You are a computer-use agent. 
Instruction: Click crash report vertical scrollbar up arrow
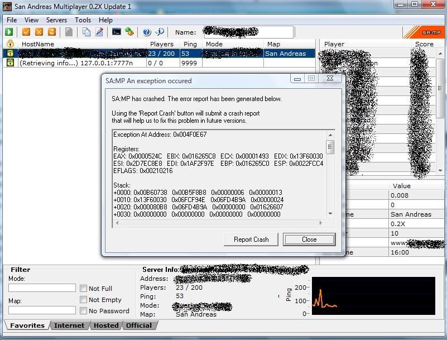(x=330, y=135)
